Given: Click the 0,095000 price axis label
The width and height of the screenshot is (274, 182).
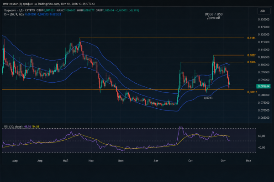Looking at the screenshot, I should (x=263, y=72).
